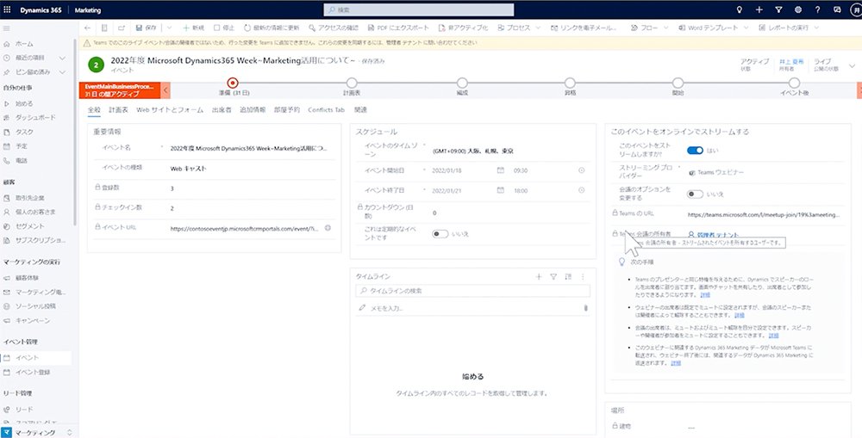
Task: Go back with the left arrow in command bar
Action: 87,28
